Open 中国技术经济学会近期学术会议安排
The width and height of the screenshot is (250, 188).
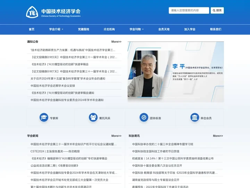(x=53, y=86)
